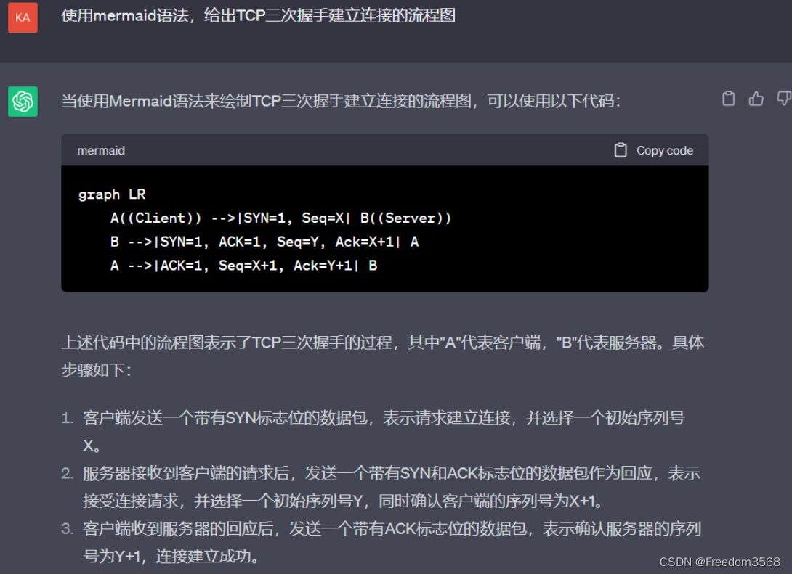
Task: Click the intro sentence starting 当使用Mermaid语法
Action: [341, 101]
